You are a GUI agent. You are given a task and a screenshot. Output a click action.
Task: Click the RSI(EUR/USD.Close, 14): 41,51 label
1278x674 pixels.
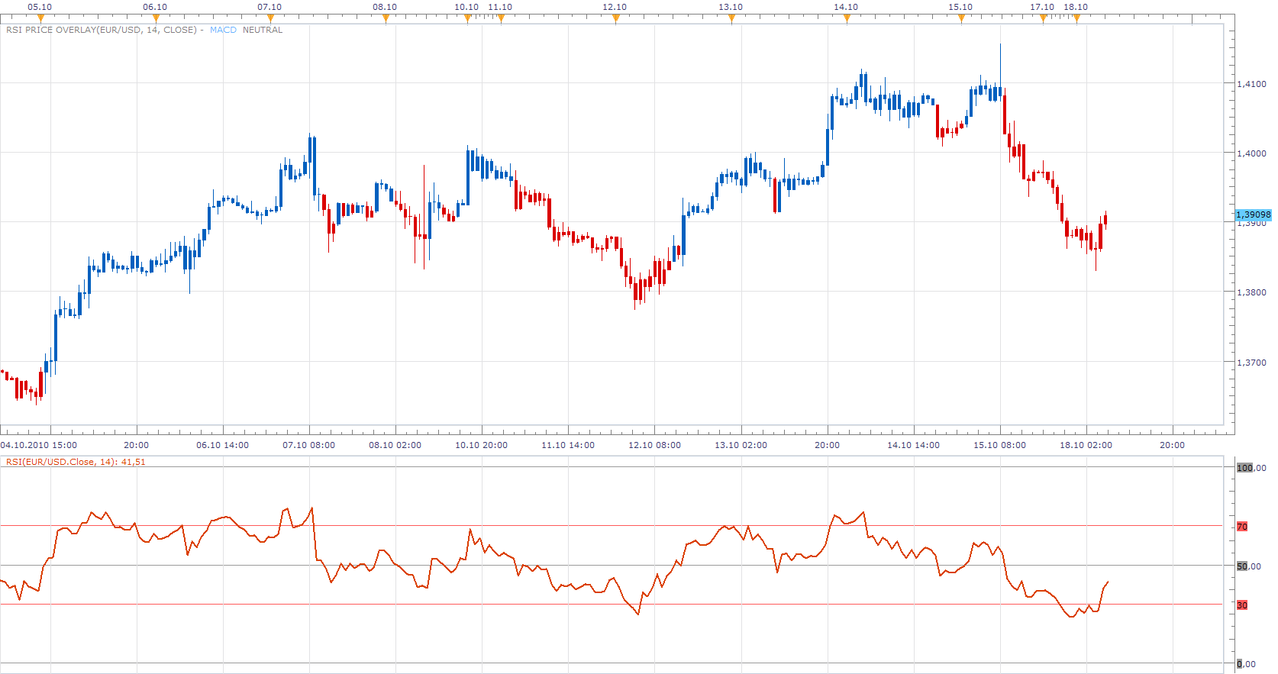[x=76, y=462]
